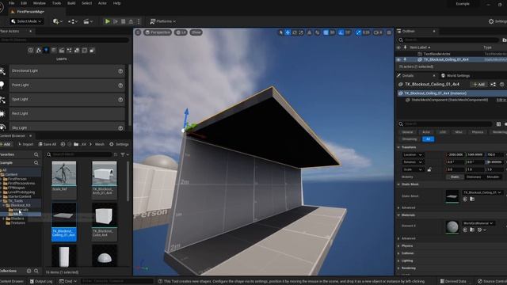Toggle viewport rotation snapping
The image size is (507, 285).
[x=341, y=32]
